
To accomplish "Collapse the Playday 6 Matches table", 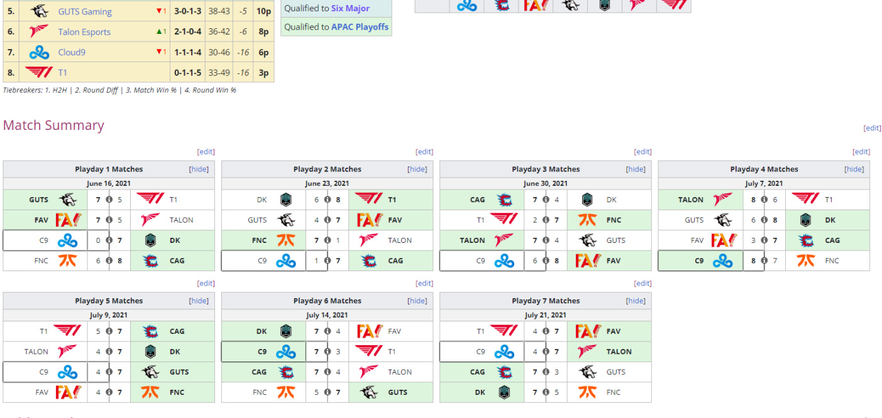I will click(417, 301).
